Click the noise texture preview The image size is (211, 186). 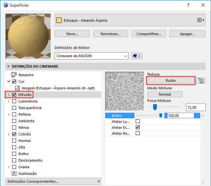pyautogui.click(x=125, y=91)
